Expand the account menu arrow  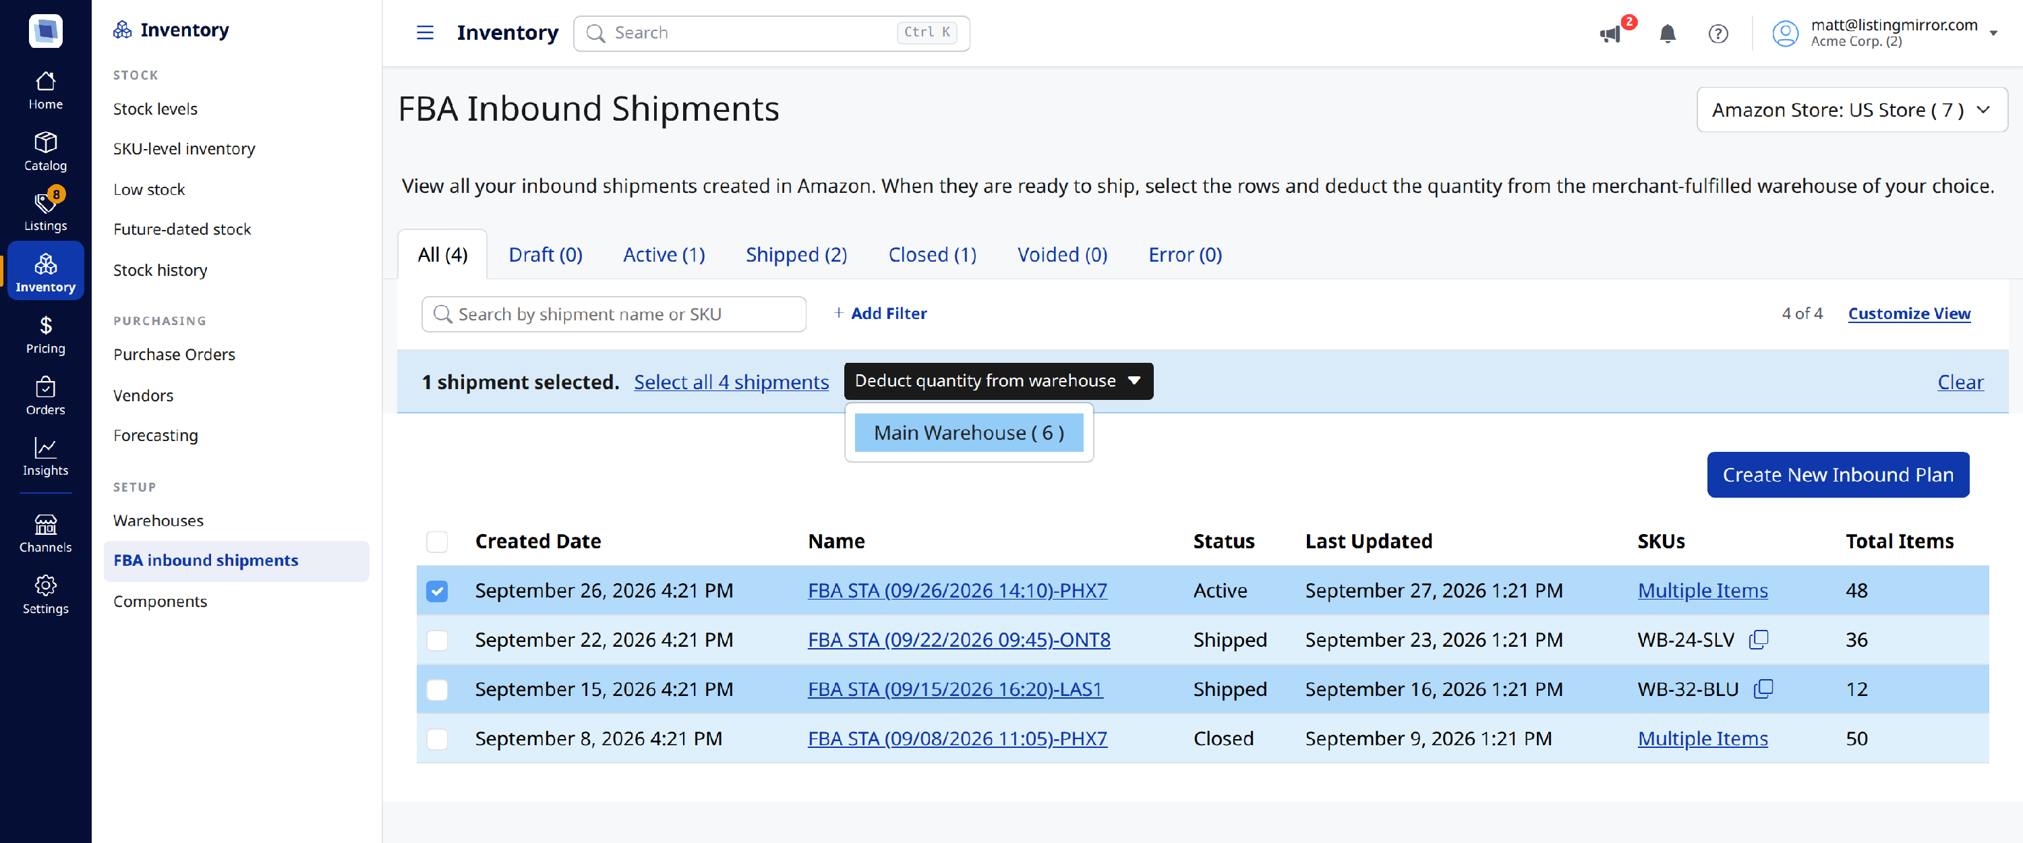[x=1993, y=33]
